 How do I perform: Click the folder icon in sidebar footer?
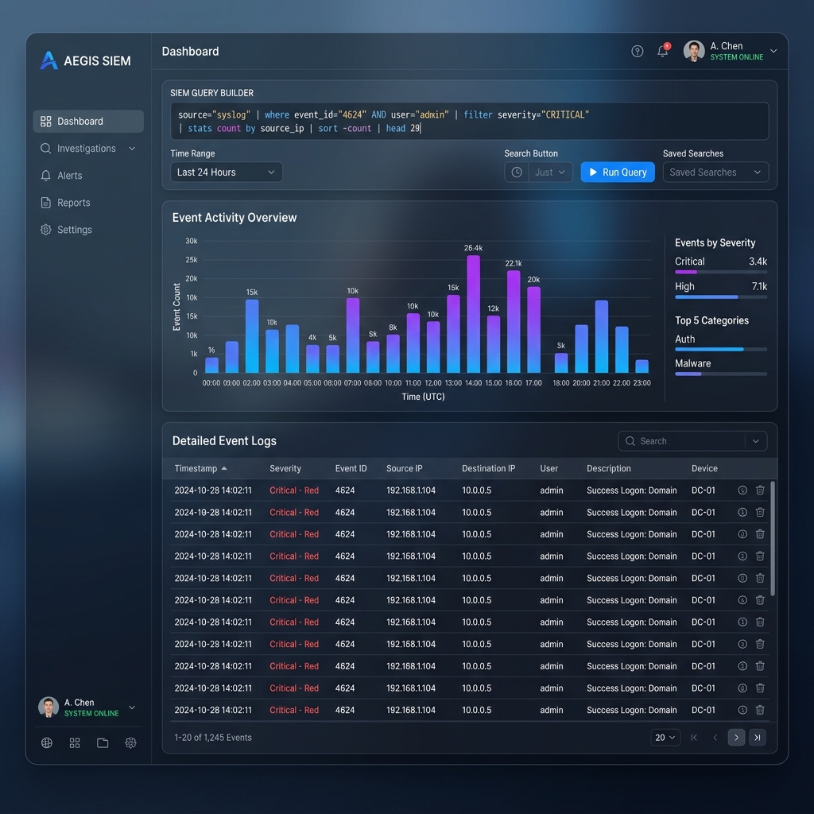[103, 743]
